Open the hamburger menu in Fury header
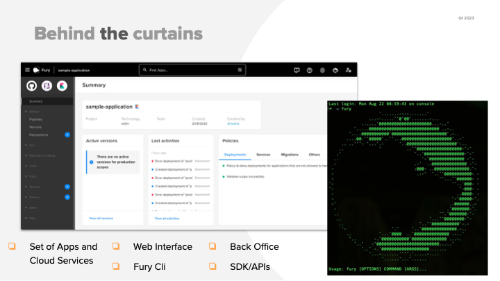The image size is (500, 281). (27, 70)
